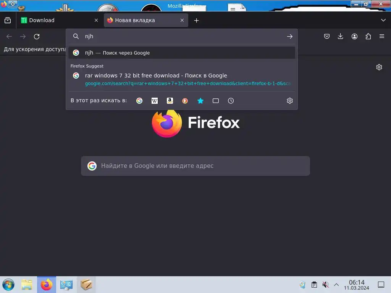Open the package box taskbar icon
The image size is (391, 293).
point(86,285)
